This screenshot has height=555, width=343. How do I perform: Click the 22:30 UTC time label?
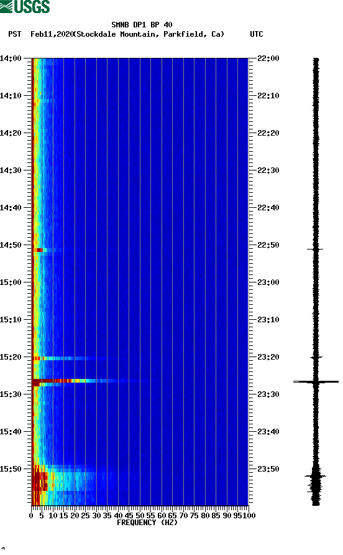point(268,170)
